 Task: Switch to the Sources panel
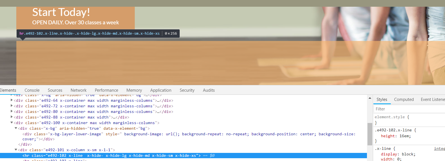55,90
